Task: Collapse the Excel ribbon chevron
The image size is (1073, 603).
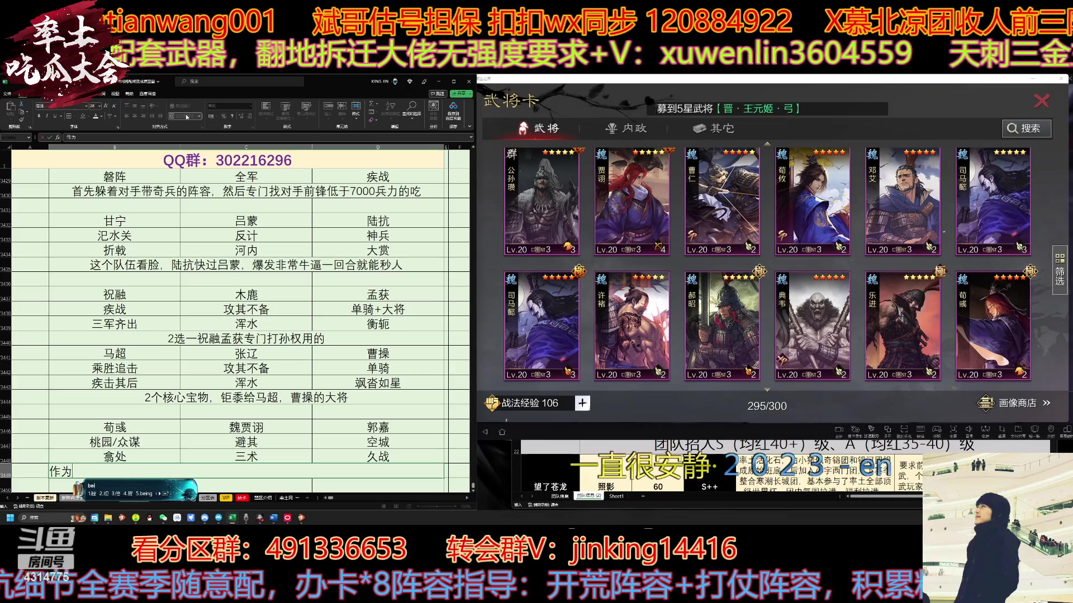Action: click(x=470, y=127)
